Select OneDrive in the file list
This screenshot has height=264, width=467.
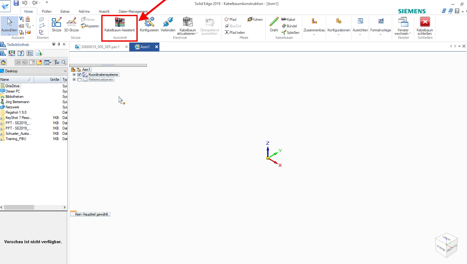pyautogui.click(x=12, y=86)
